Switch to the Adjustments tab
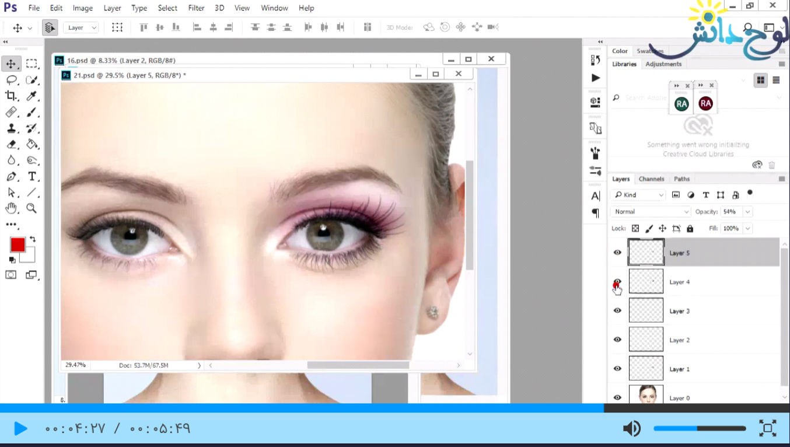The width and height of the screenshot is (790, 447). point(663,64)
